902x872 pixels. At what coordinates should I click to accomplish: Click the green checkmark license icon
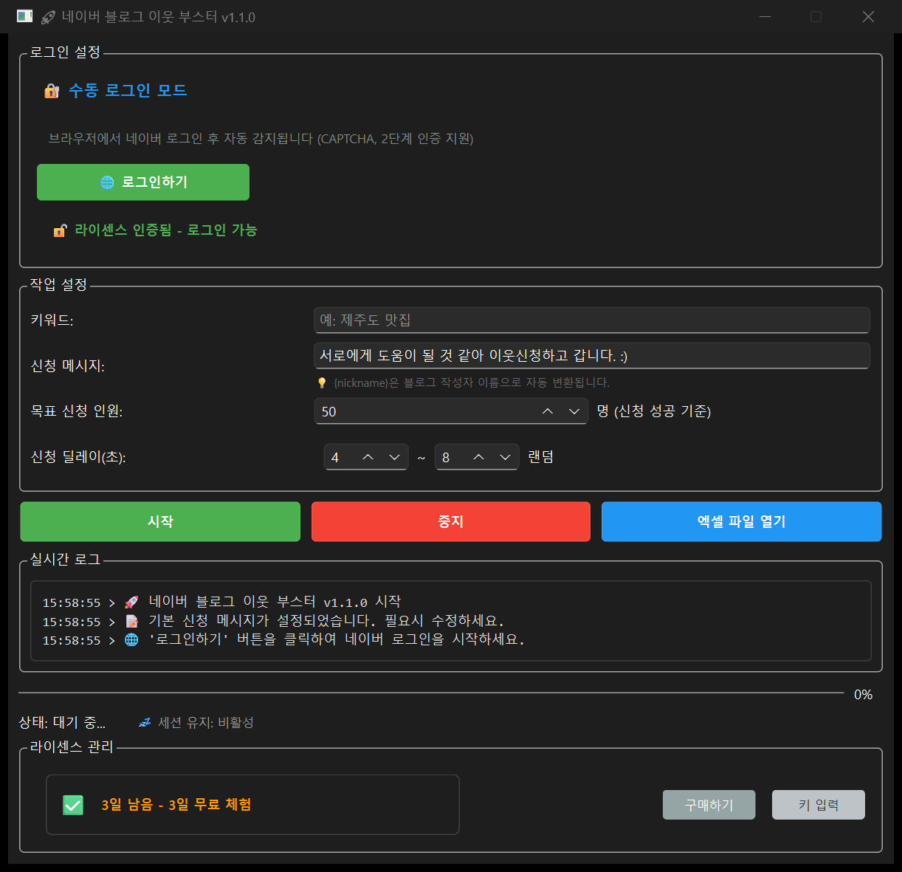(73, 805)
